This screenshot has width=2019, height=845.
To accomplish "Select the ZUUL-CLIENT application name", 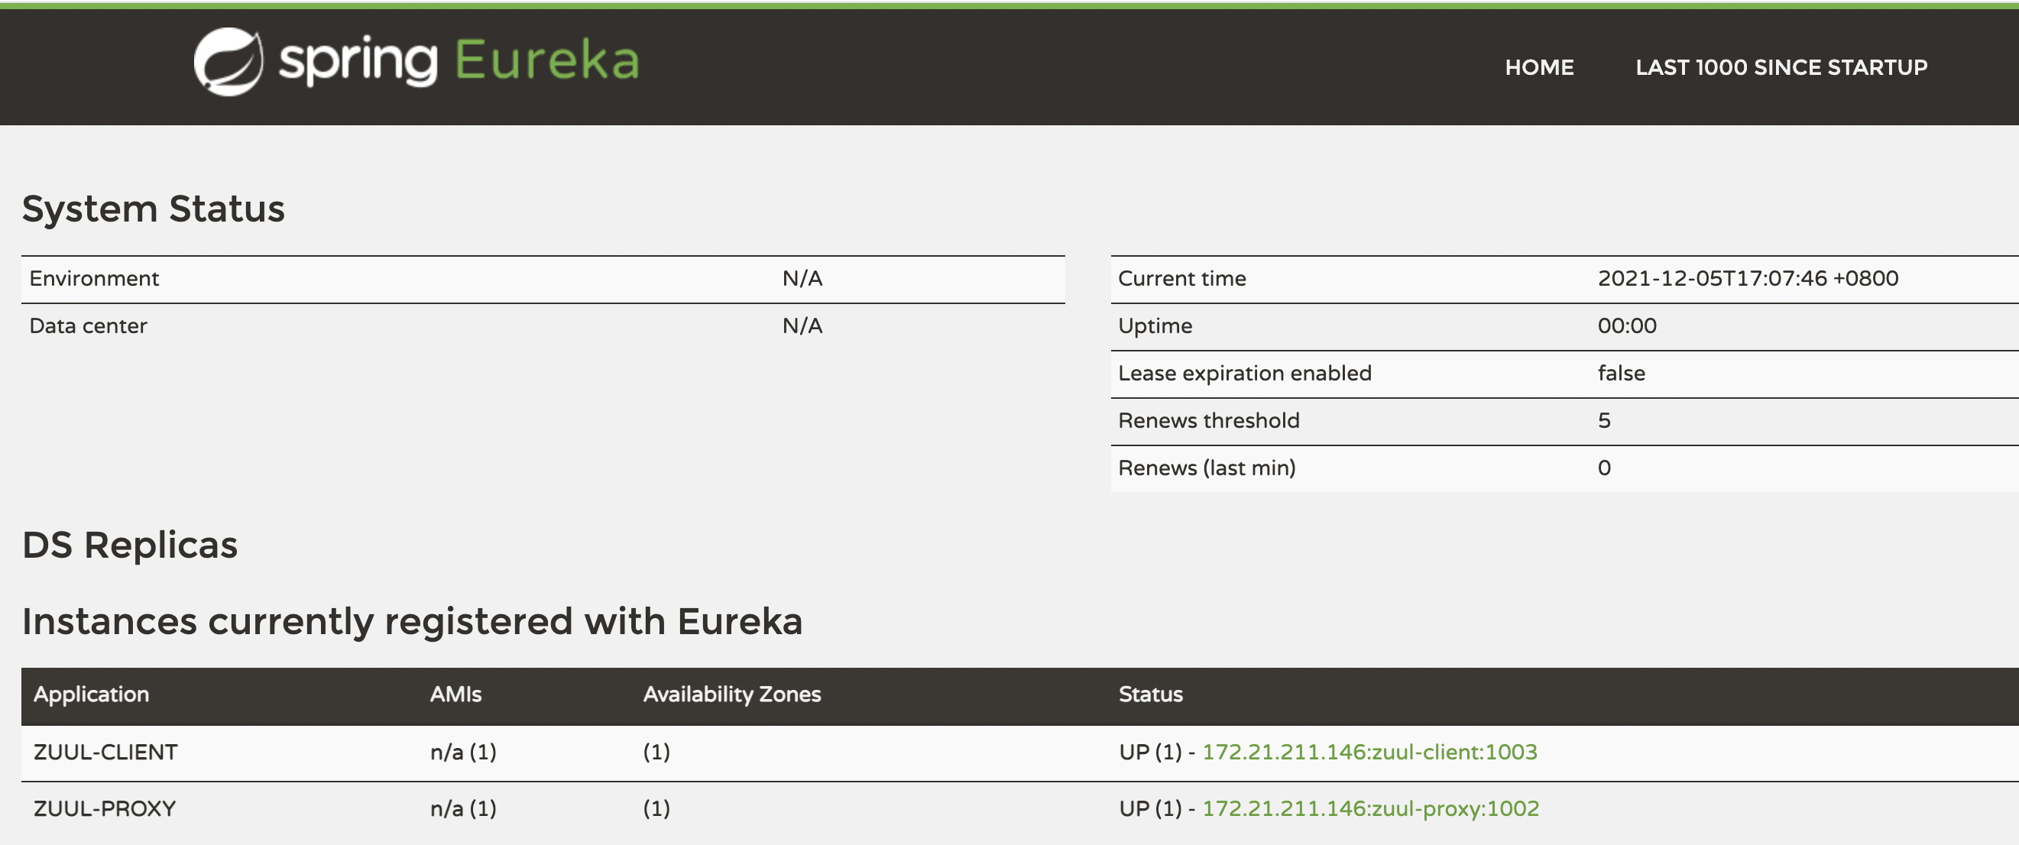I will 105,753.
